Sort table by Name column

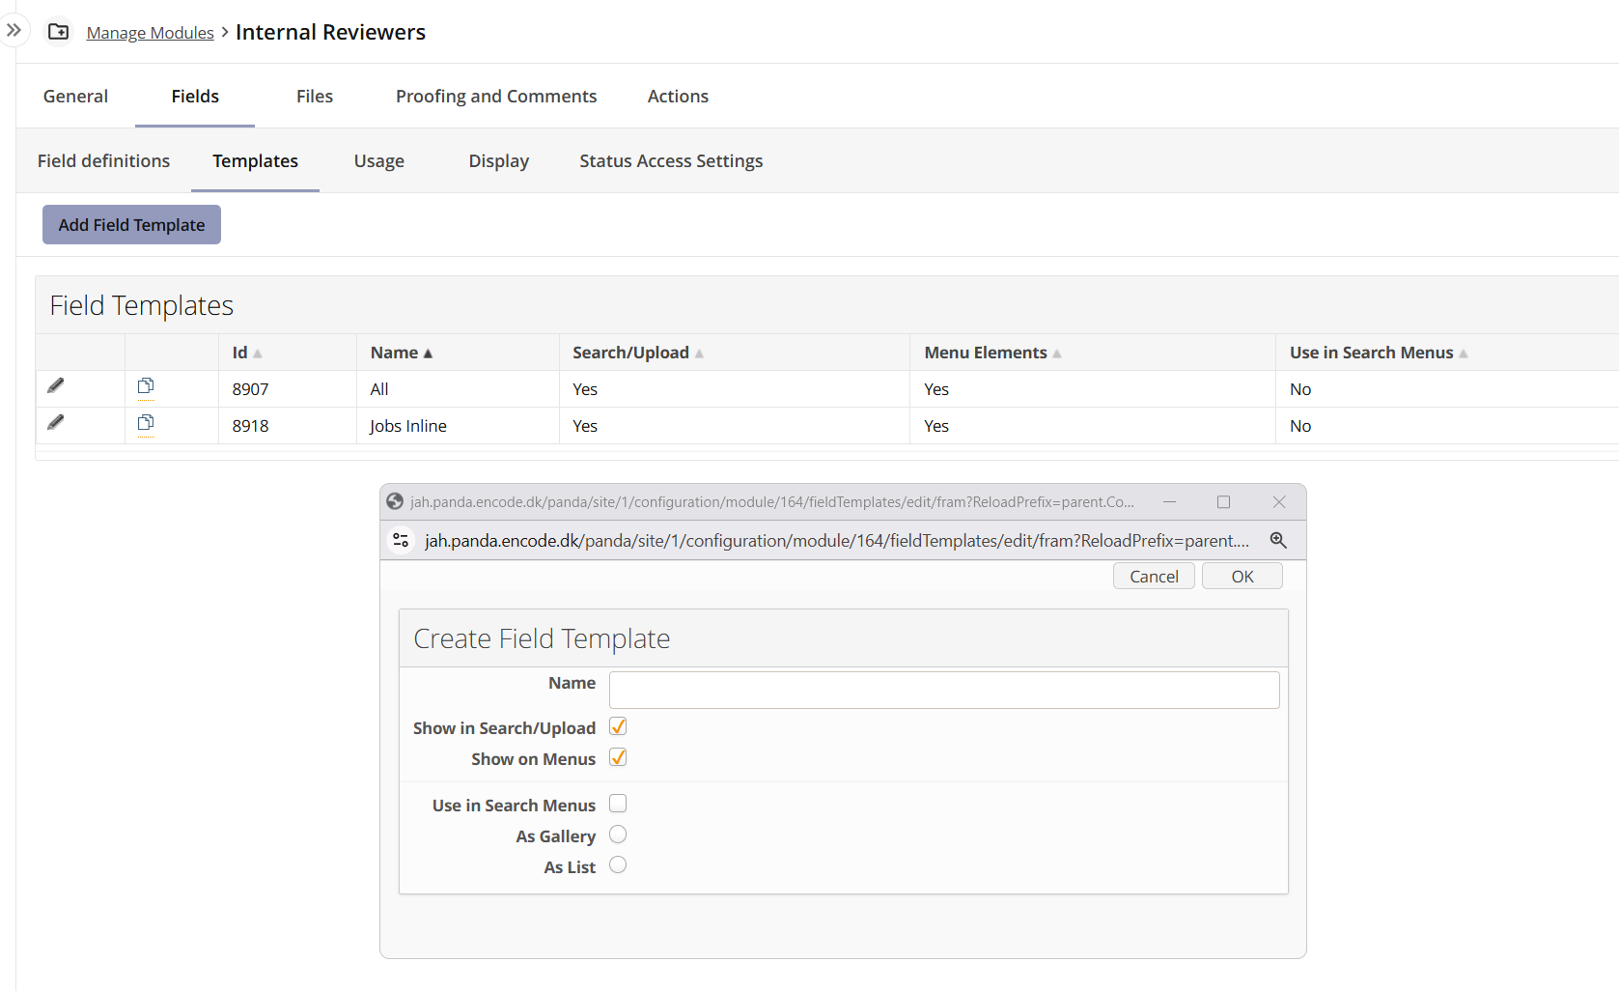[402, 353]
